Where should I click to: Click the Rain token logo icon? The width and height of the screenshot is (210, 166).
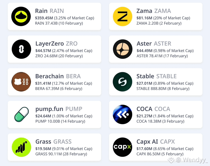pyautogui.click(x=21, y=16)
